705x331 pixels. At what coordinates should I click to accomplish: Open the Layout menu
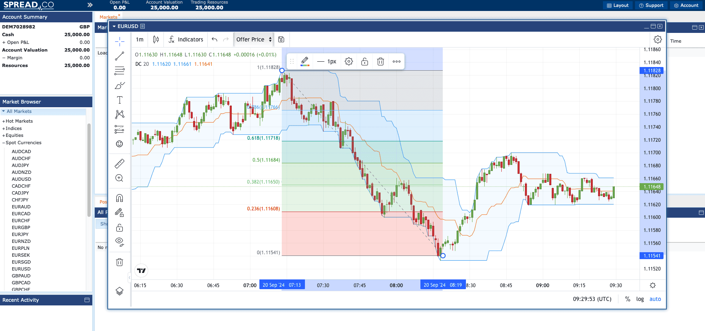coord(618,5)
